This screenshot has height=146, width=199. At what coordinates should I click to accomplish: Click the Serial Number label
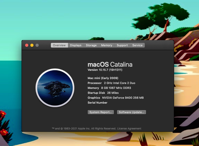pos(98,103)
